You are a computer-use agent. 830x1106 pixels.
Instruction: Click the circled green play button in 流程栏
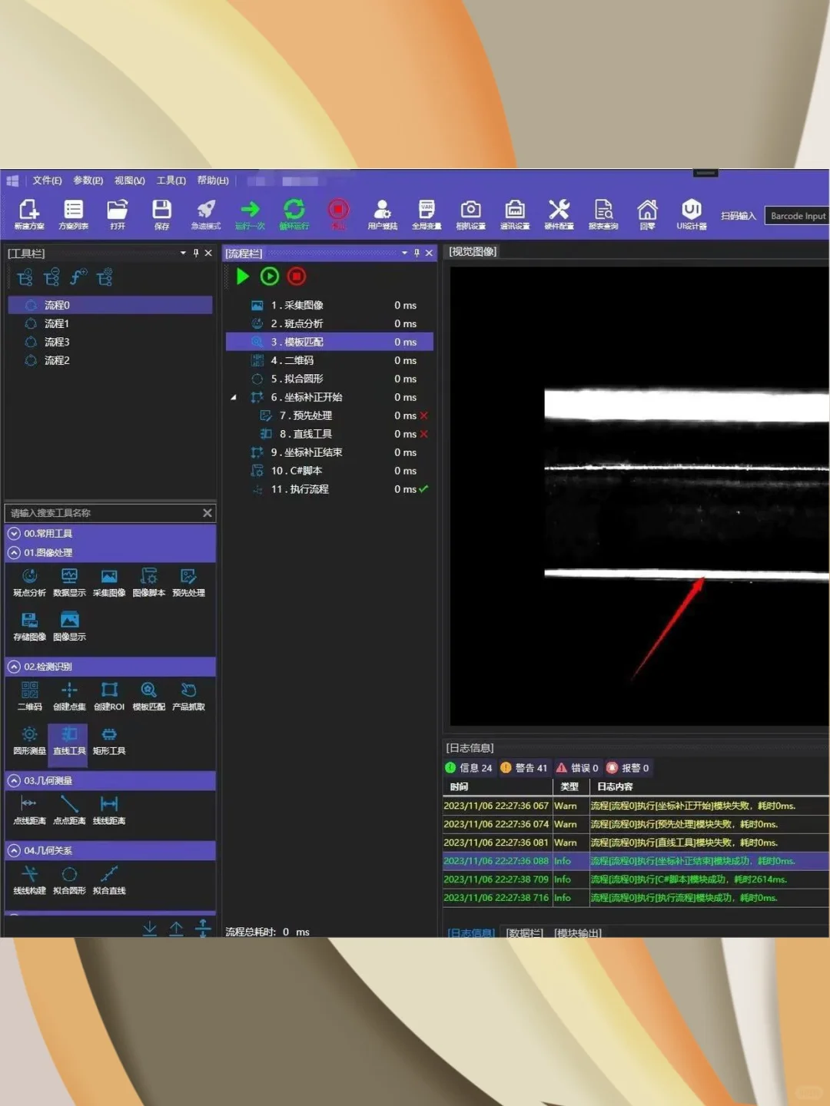tap(270, 276)
